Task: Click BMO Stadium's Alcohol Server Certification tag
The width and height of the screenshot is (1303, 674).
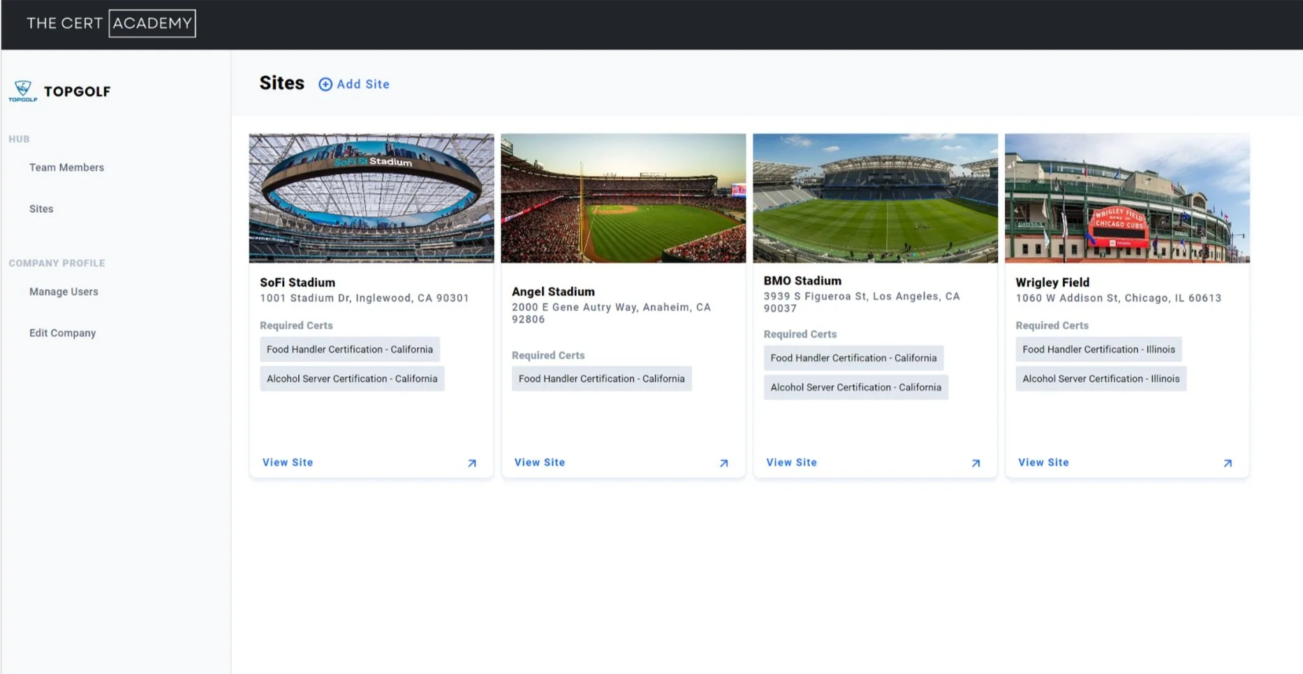Action: tap(856, 387)
